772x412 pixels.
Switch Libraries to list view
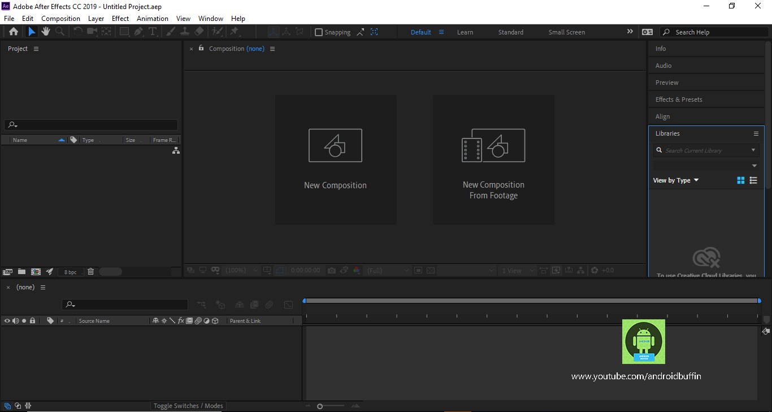pyautogui.click(x=753, y=180)
